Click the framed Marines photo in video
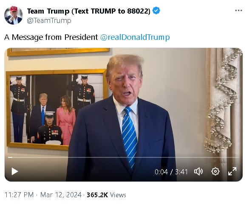The height and width of the screenshot is (204, 249). (56, 109)
